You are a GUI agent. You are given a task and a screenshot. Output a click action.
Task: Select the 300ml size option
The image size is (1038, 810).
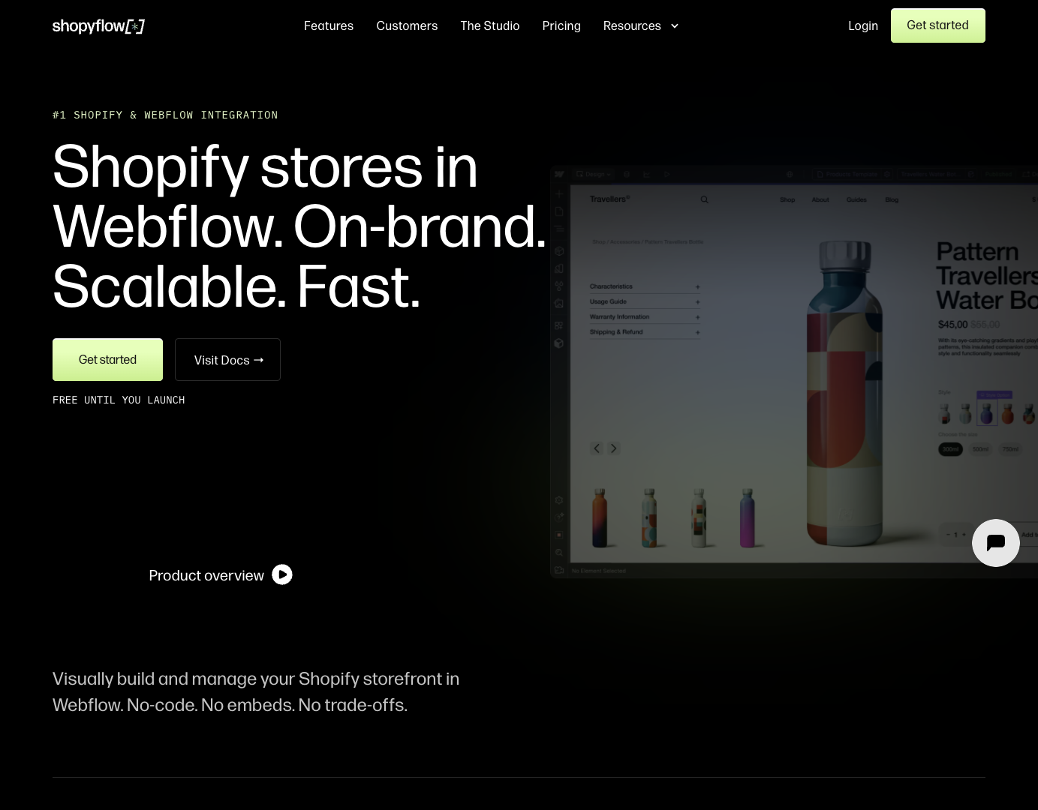pyautogui.click(x=950, y=448)
